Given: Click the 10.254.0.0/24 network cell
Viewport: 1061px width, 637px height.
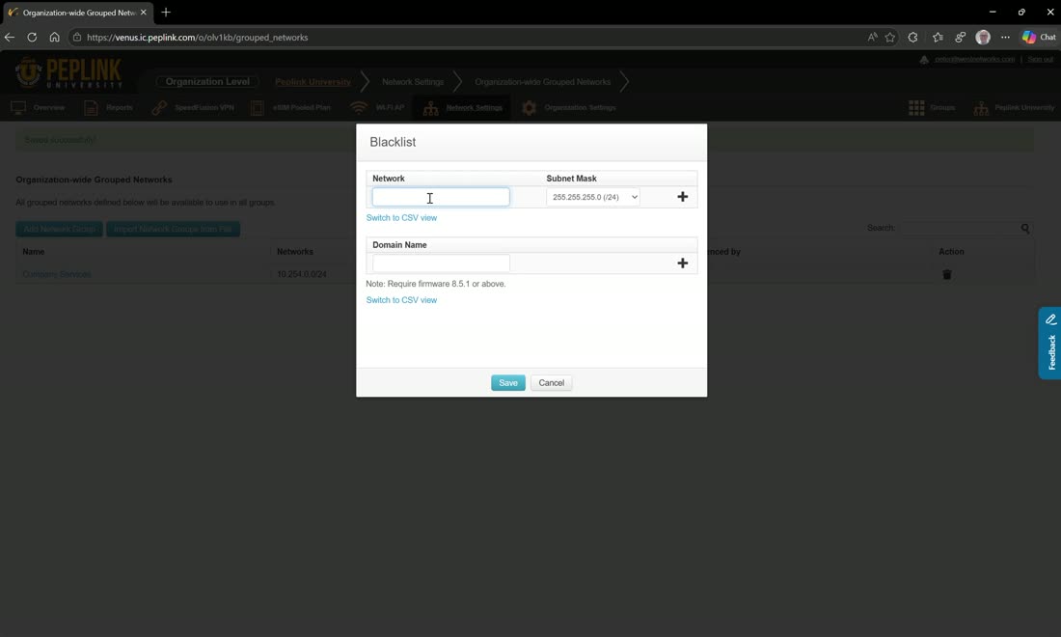Looking at the screenshot, I should click(302, 274).
